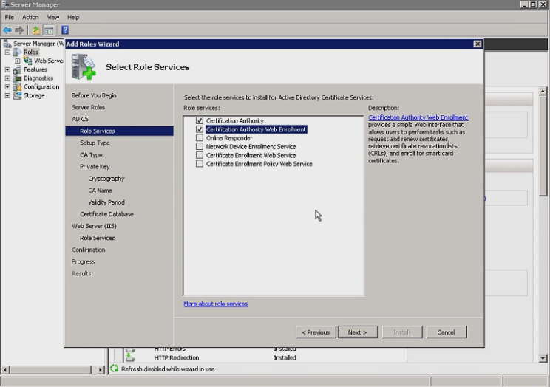Click the green refresh icon in status area
This screenshot has width=550, height=387.
pyautogui.click(x=115, y=369)
